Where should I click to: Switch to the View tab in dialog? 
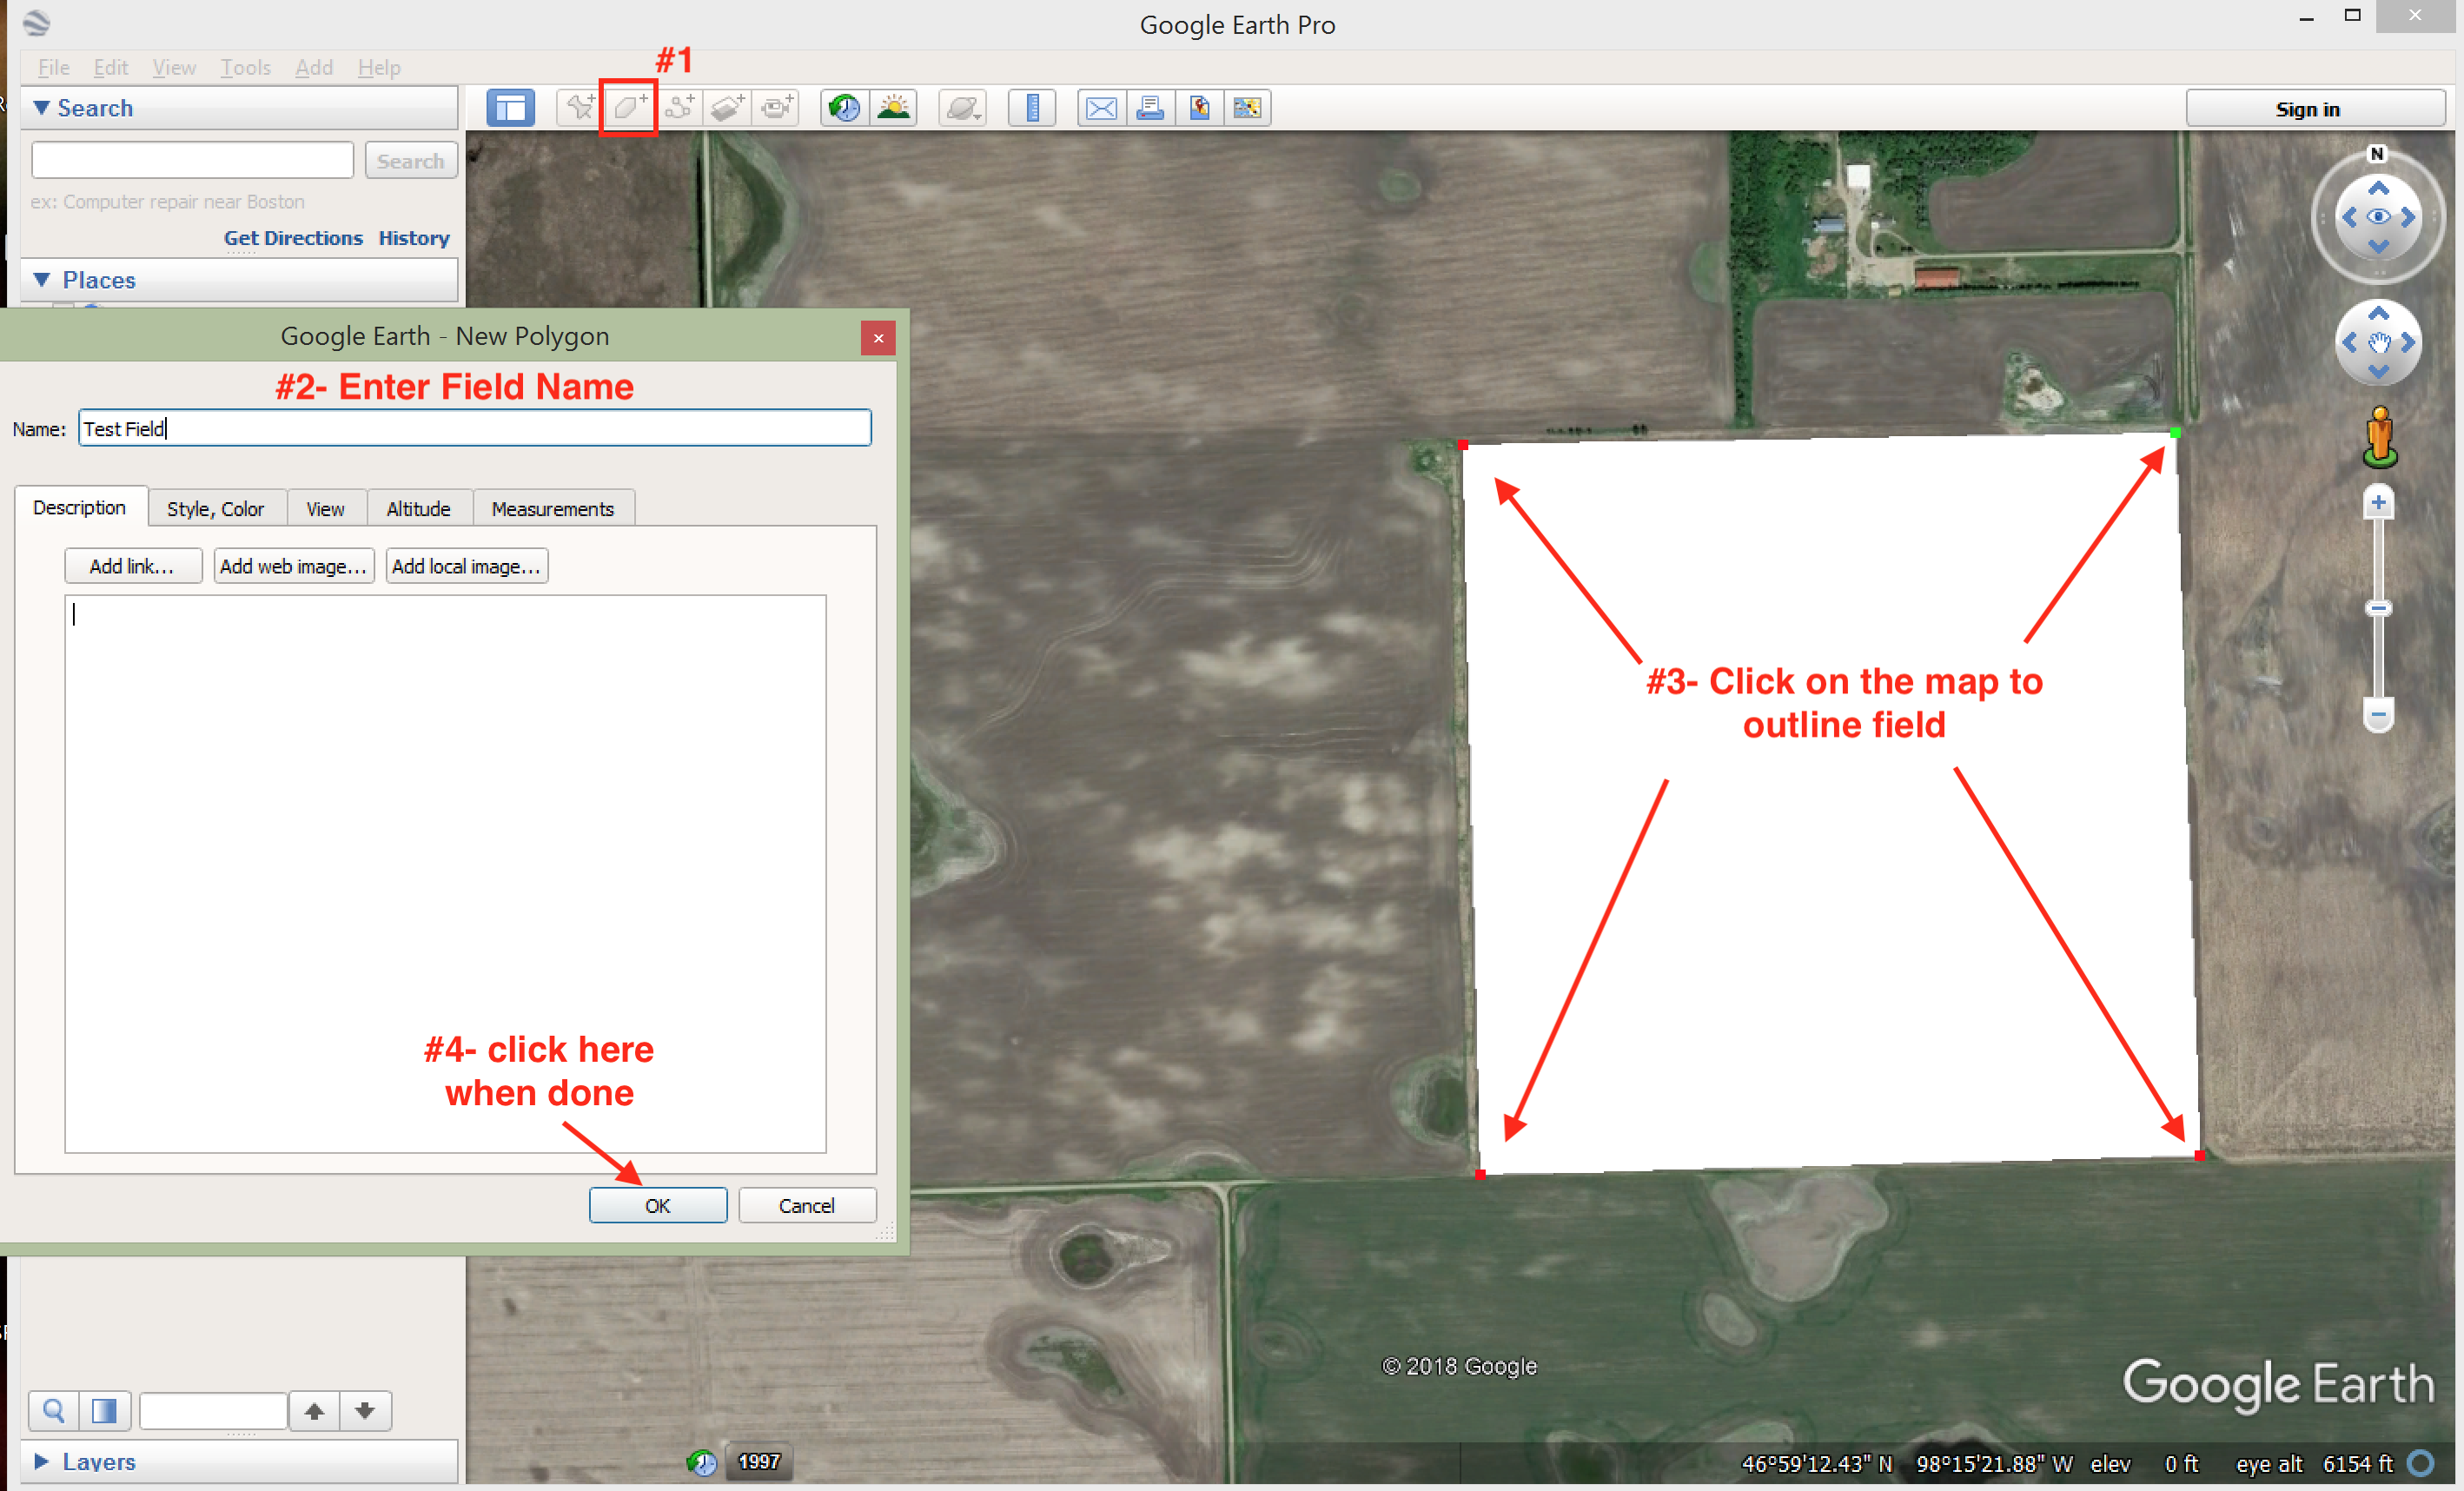(326, 508)
